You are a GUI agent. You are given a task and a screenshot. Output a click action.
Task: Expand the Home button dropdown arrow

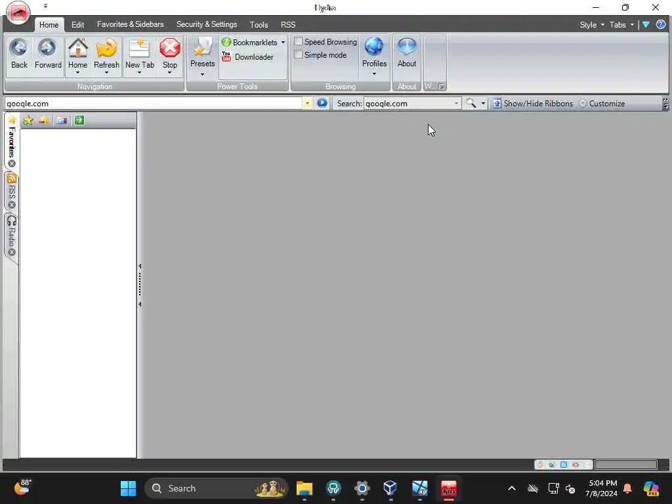(77, 73)
